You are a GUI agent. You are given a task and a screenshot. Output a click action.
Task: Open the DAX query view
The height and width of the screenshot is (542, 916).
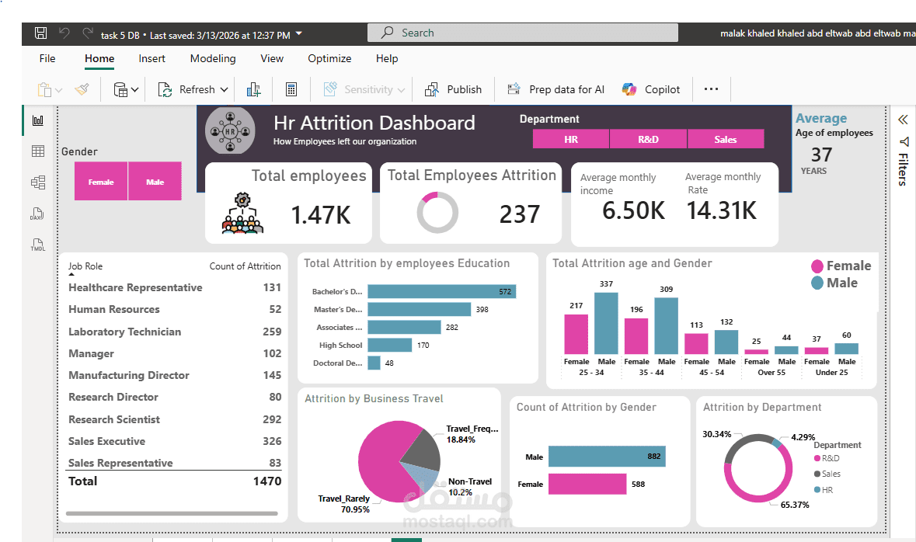tap(37, 214)
